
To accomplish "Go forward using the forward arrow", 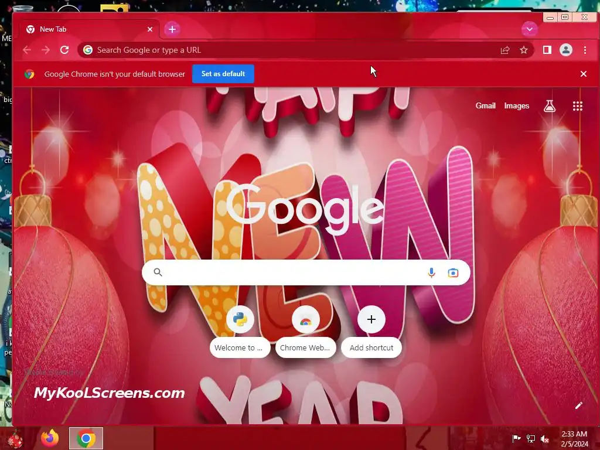I will point(46,50).
